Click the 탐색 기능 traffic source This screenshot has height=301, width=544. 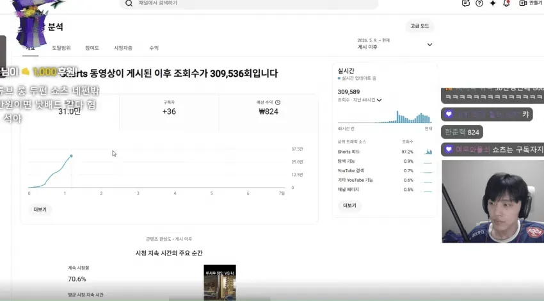[x=385, y=161]
